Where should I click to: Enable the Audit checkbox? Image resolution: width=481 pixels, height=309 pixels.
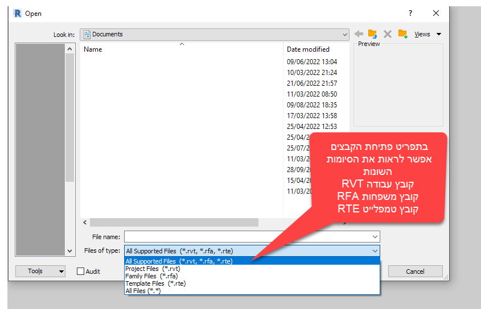pyautogui.click(x=81, y=272)
